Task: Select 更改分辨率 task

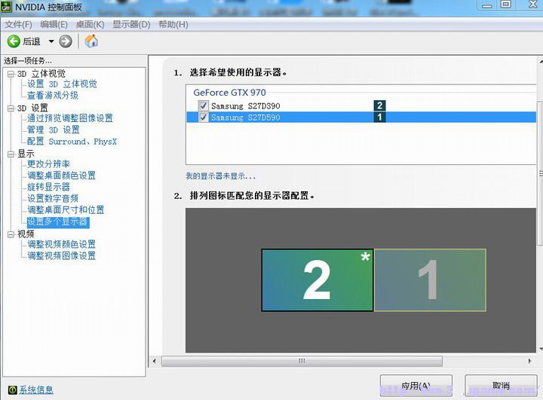Action: point(48,164)
